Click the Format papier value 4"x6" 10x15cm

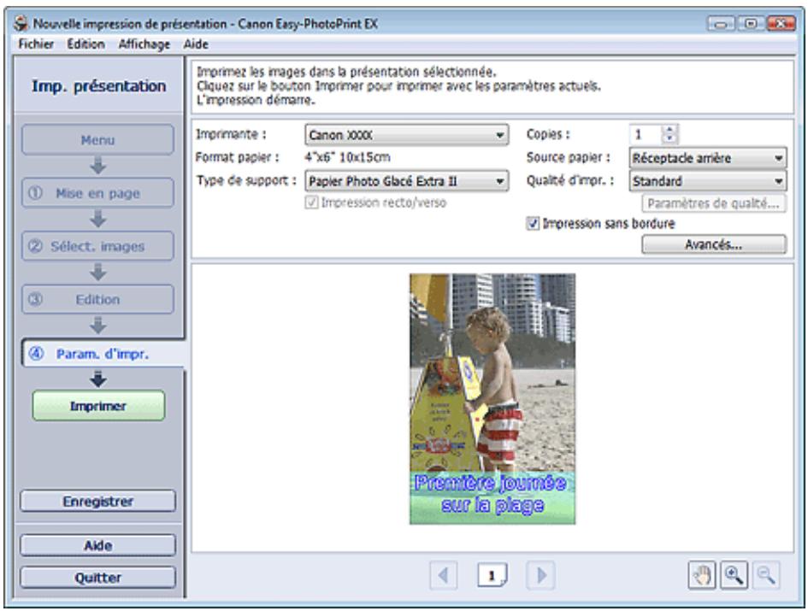(348, 157)
